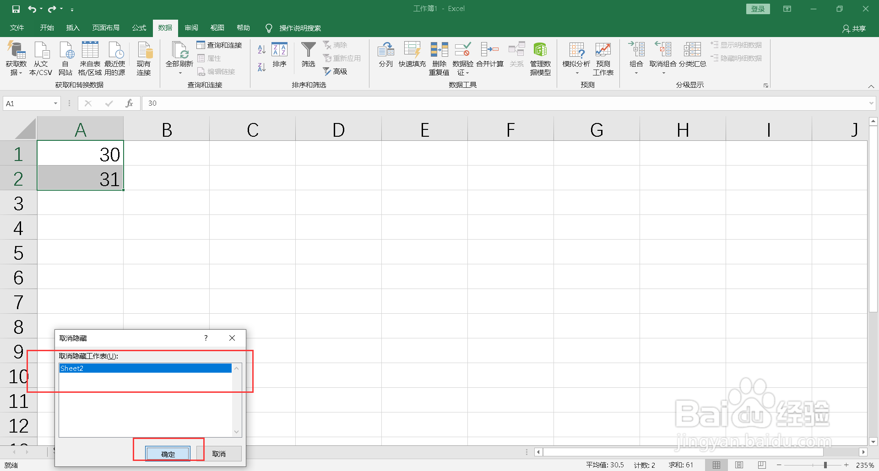Click the Undo arrow icon

[32, 9]
